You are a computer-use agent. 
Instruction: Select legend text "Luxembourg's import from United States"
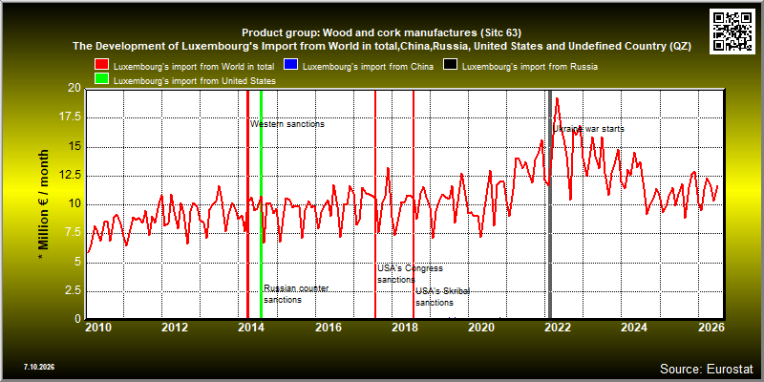pyautogui.click(x=194, y=81)
